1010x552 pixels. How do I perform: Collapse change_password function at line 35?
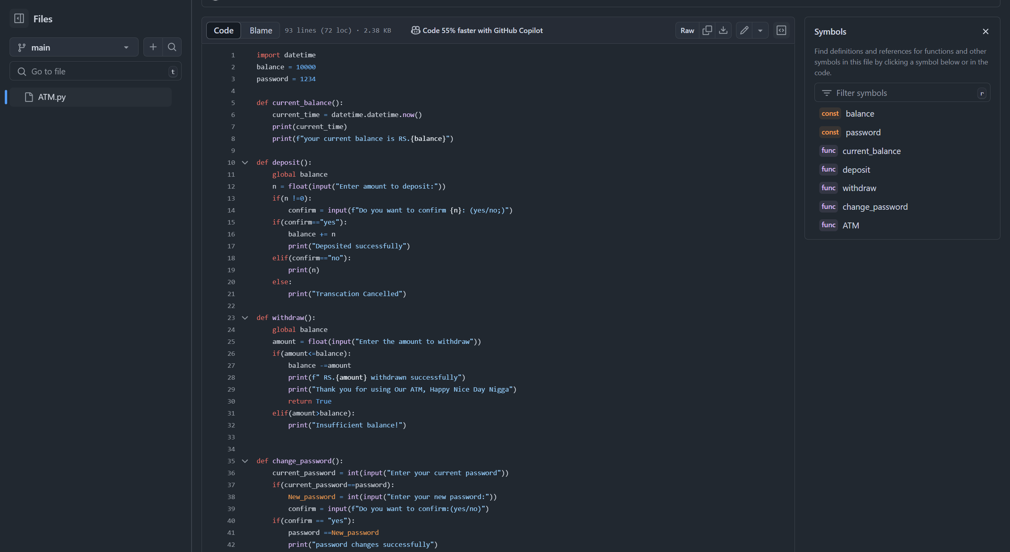[245, 461]
